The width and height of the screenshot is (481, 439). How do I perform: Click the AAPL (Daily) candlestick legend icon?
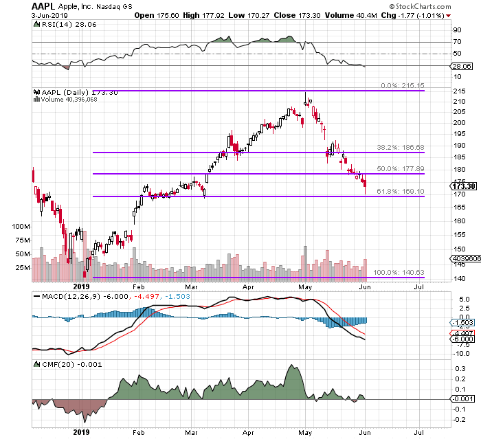[36, 91]
